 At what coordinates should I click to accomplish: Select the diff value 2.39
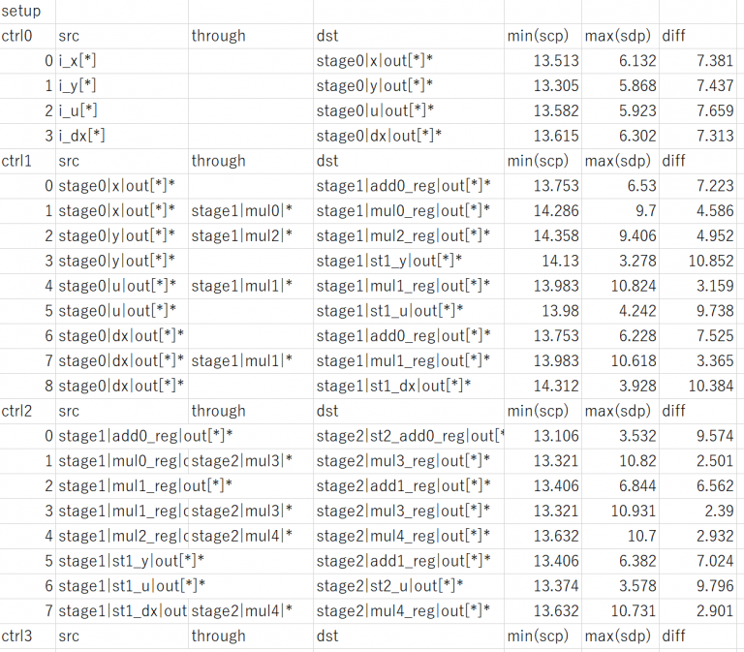[x=718, y=511]
